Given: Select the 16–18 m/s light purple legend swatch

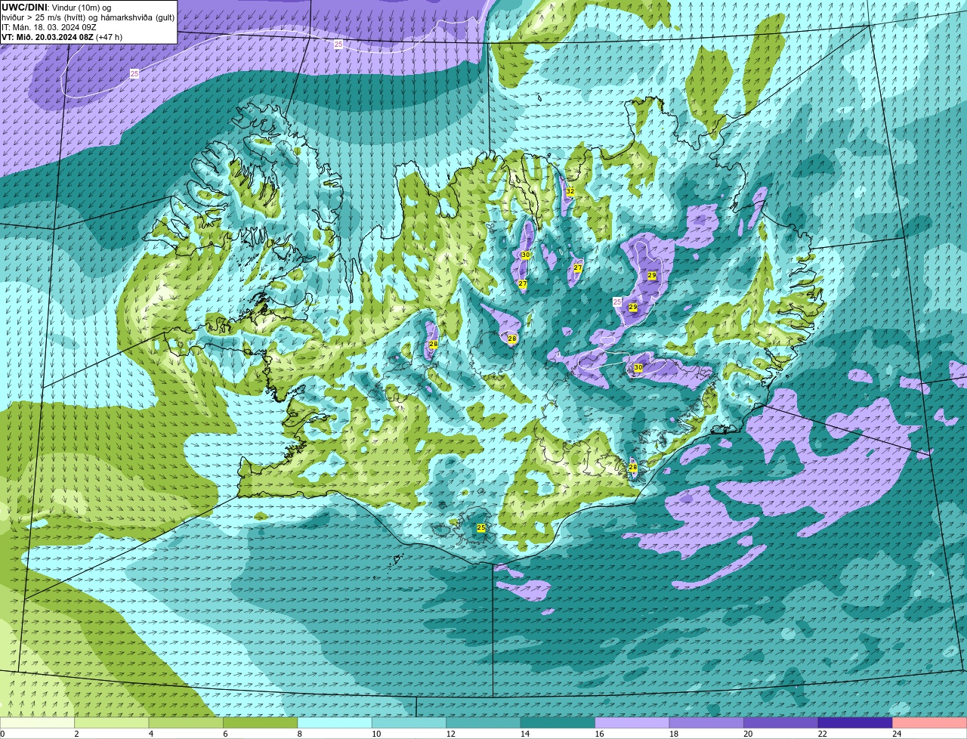Looking at the screenshot, I should 632,722.
